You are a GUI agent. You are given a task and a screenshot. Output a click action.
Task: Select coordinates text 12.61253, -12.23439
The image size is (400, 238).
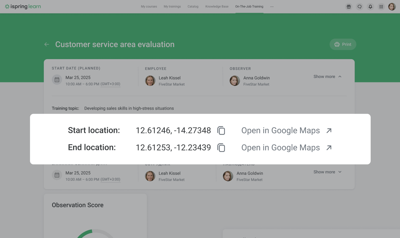coord(173,148)
